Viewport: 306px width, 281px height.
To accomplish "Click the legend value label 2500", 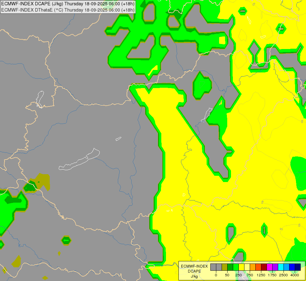I will pyautogui.click(x=283, y=275).
